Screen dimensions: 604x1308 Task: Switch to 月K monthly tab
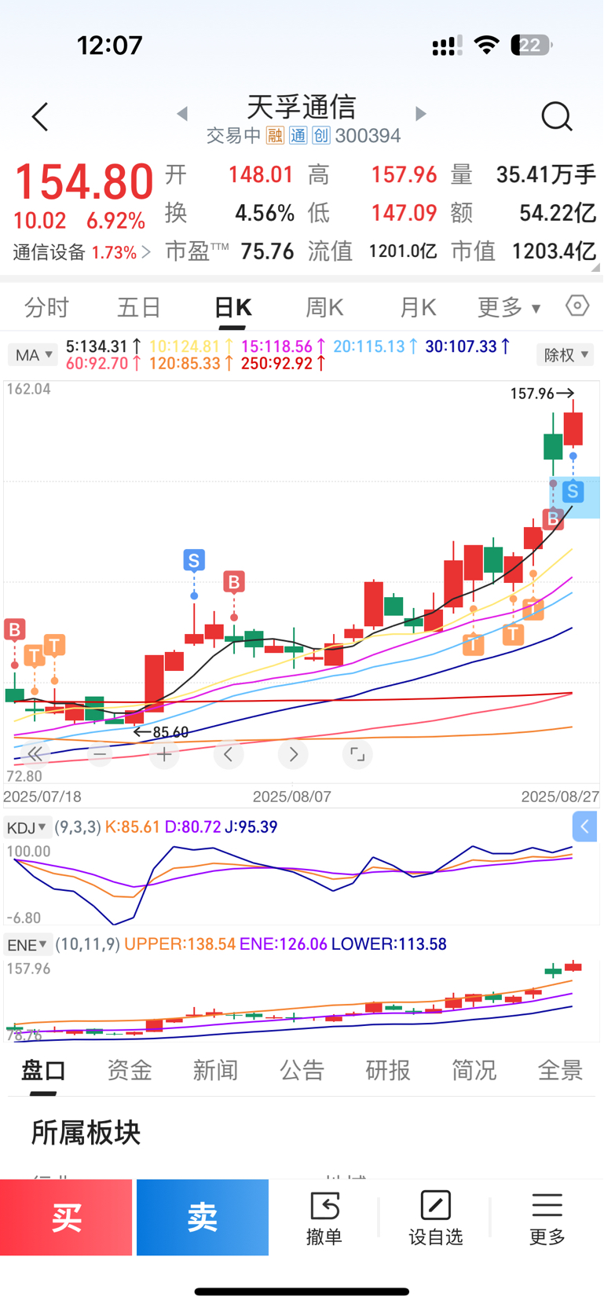coord(418,307)
